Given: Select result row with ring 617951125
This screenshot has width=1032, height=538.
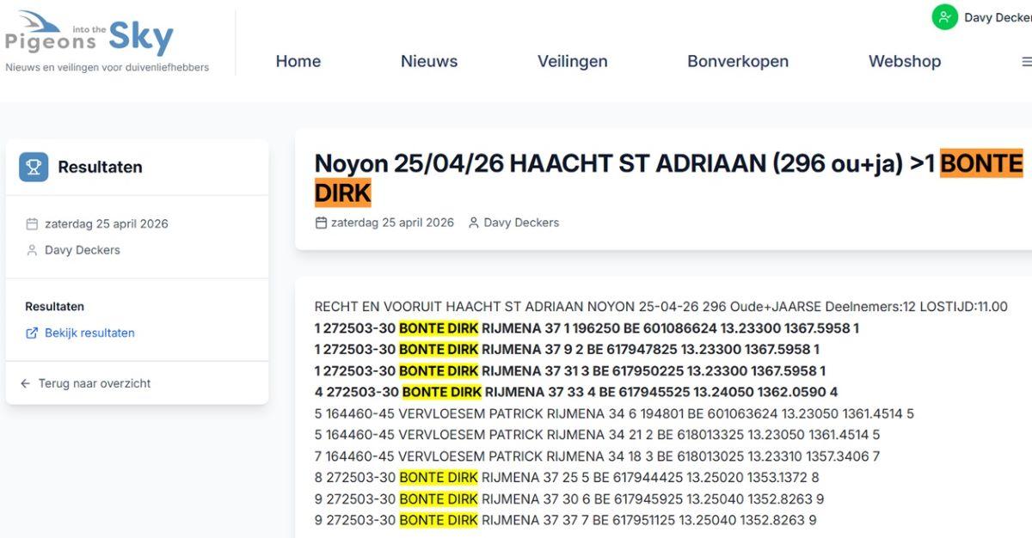Looking at the screenshot, I should (566, 520).
